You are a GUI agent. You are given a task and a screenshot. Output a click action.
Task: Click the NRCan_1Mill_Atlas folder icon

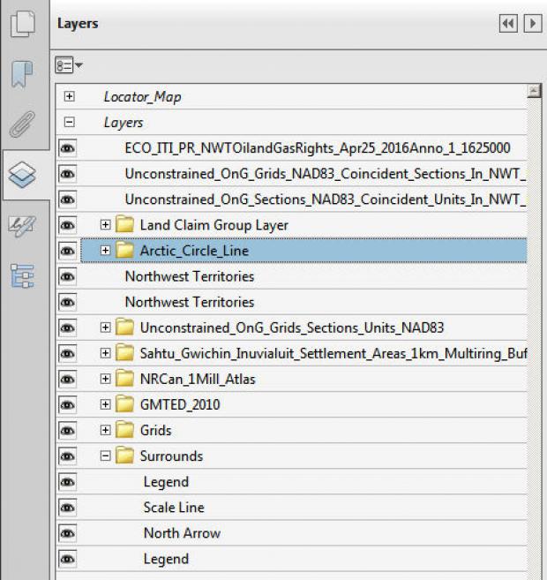click(124, 379)
